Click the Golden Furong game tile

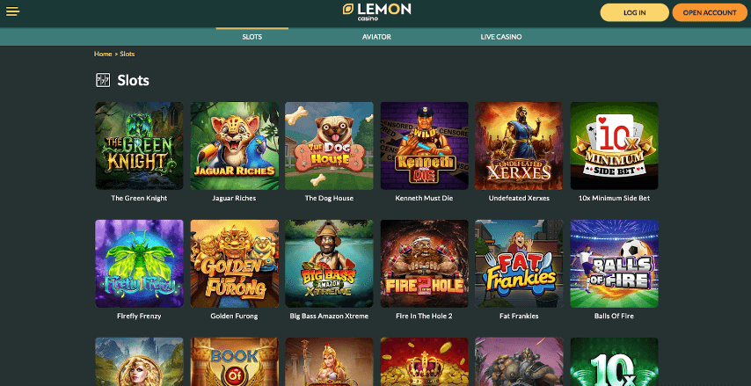pos(234,264)
